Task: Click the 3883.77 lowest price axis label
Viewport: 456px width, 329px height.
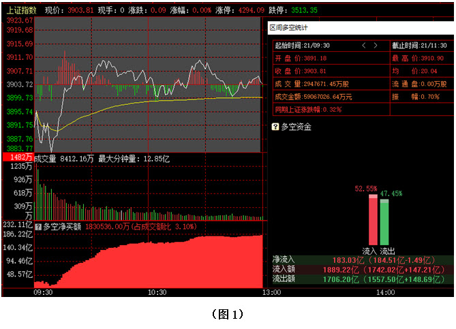Action: tap(20, 148)
